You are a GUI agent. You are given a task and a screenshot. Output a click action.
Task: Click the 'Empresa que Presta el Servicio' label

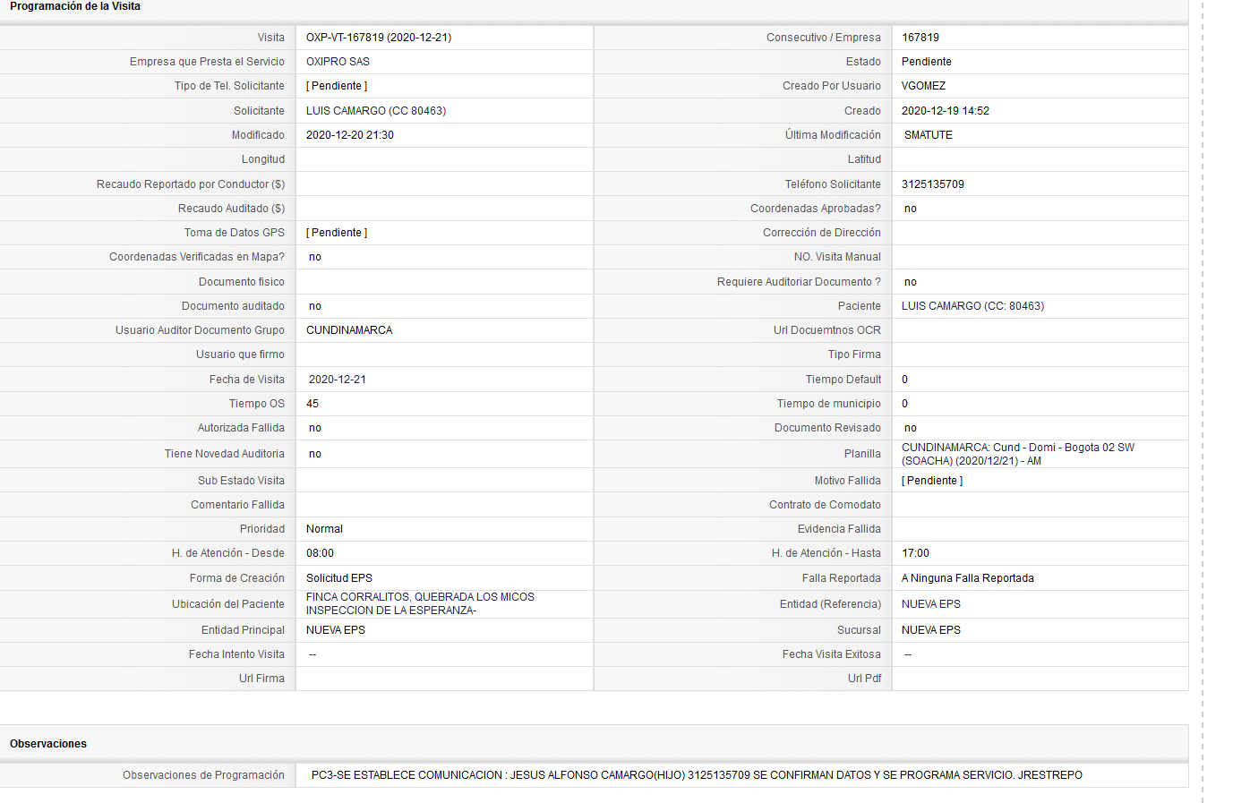coord(207,62)
